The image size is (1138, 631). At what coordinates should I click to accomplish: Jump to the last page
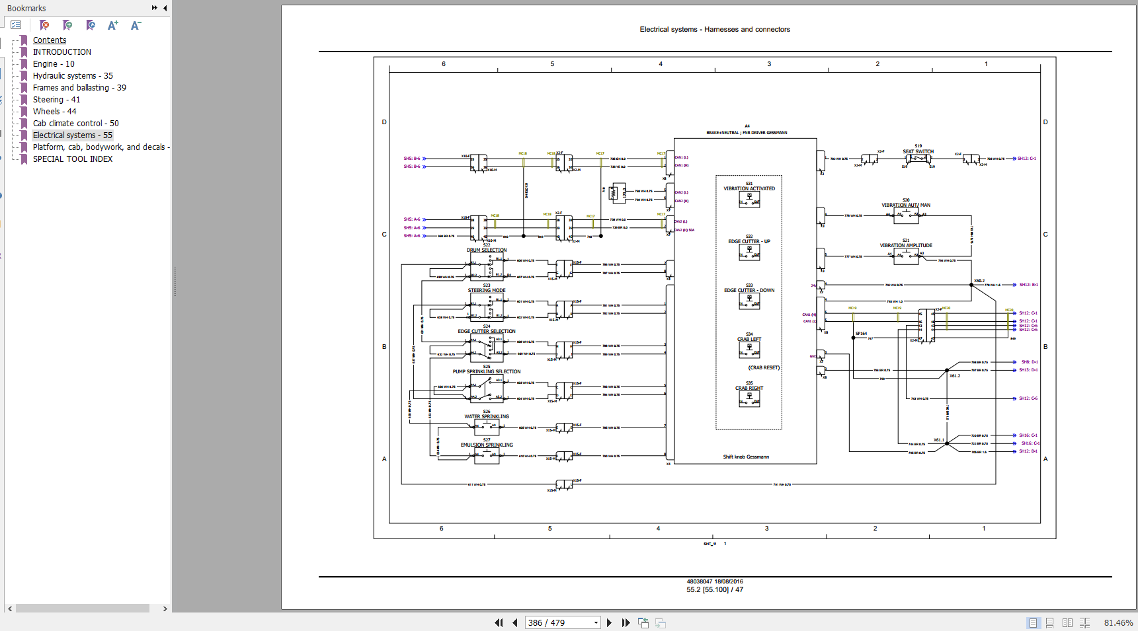[x=626, y=622]
